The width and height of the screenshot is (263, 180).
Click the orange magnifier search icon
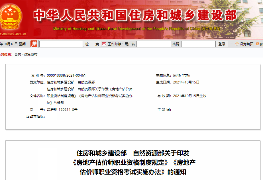(x=34, y=44)
